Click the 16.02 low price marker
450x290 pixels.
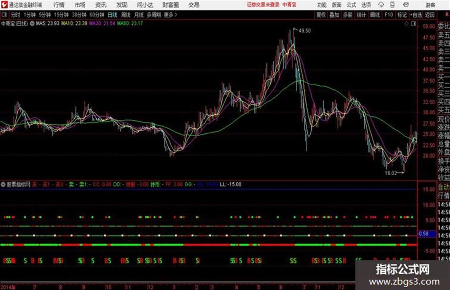(x=390, y=173)
